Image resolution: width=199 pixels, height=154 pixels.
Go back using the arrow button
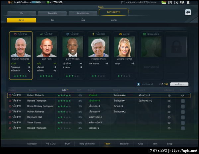(188, 12)
